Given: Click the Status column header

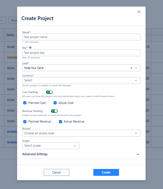Looking at the screenshot, I should coord(11,35).
